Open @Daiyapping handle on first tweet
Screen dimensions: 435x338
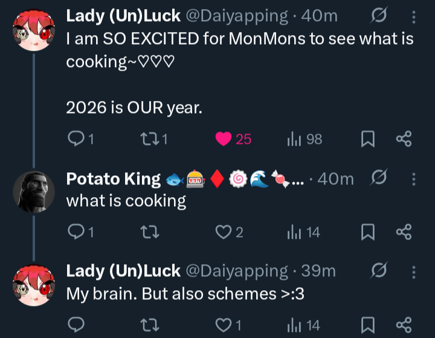(x=237, y=16)
